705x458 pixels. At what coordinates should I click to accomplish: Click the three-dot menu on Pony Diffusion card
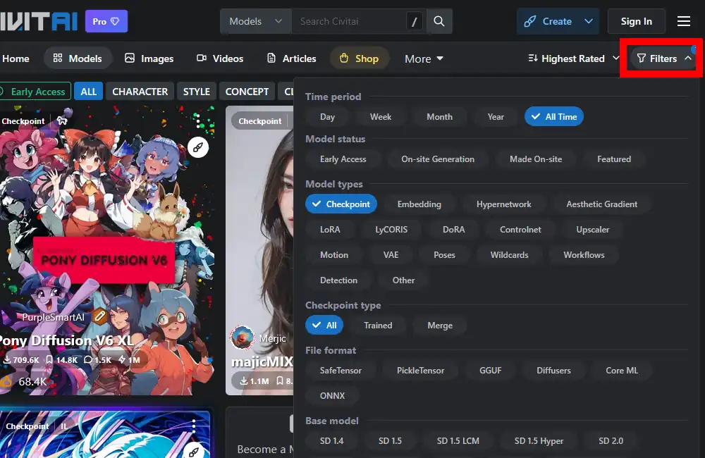pyautogui.click(x=197, y=120)
